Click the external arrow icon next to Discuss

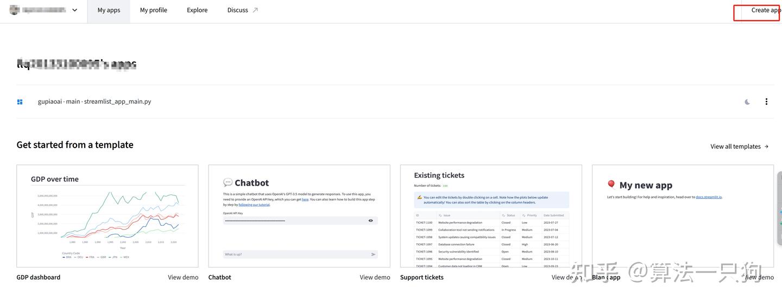tap(255, 10)
